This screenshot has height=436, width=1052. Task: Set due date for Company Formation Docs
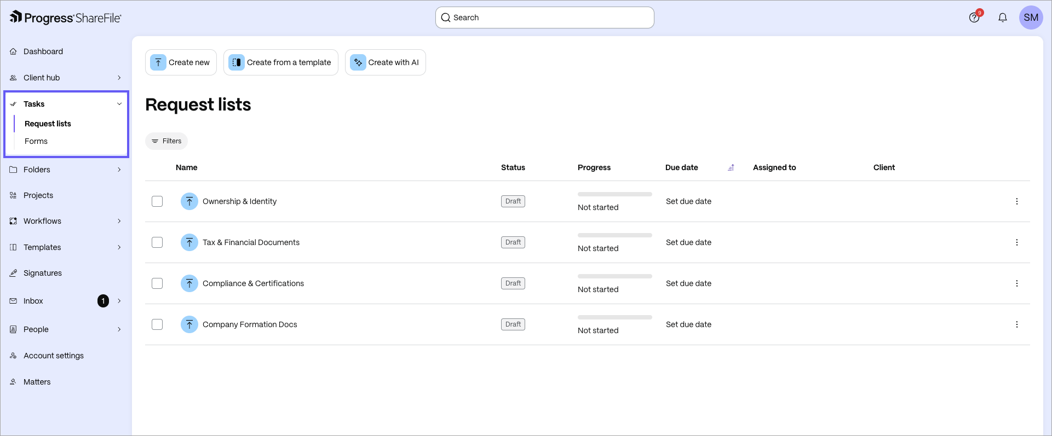pyautogui.click(x=688, y=324)
